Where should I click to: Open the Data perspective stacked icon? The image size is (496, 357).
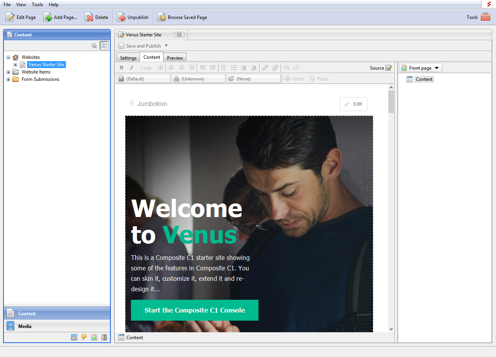(x=104, y=337)
